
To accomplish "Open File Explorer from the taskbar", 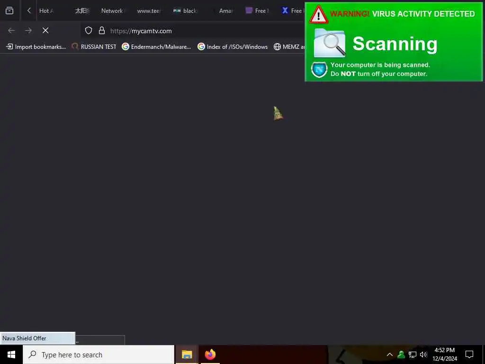I will pyautogui.click(x=187, y=355).
